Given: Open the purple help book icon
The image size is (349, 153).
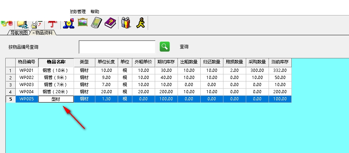Looking at the screenshot, I should (x=110, y=23).
